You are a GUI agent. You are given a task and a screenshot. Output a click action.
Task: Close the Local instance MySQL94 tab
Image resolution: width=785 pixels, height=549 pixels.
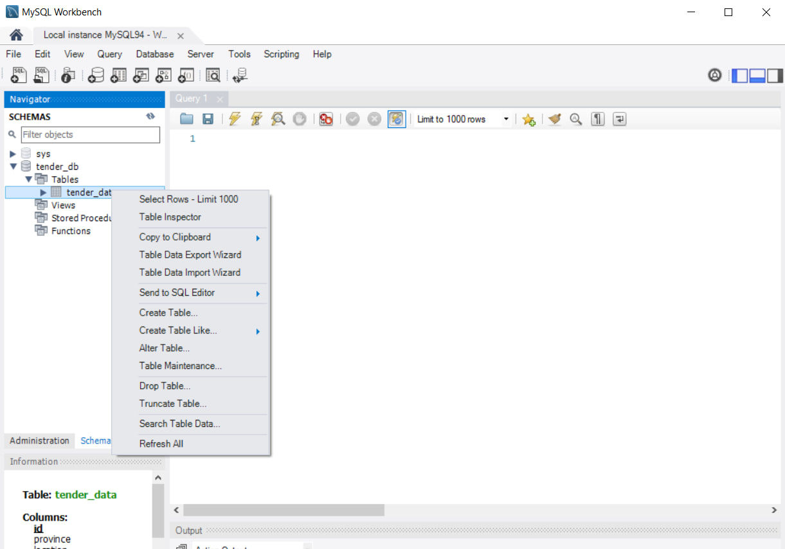(x=181, y=36)
